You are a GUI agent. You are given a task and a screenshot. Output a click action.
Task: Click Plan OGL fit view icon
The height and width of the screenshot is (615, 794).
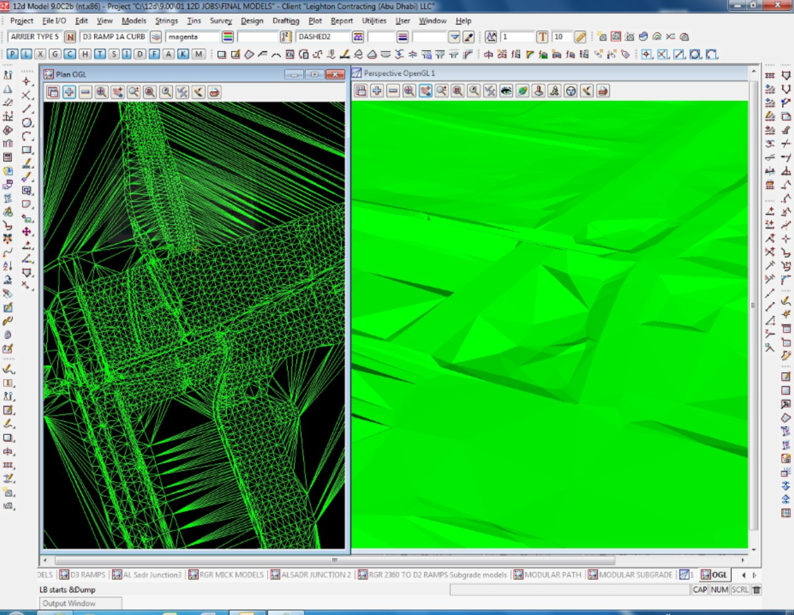coord(102,92)
